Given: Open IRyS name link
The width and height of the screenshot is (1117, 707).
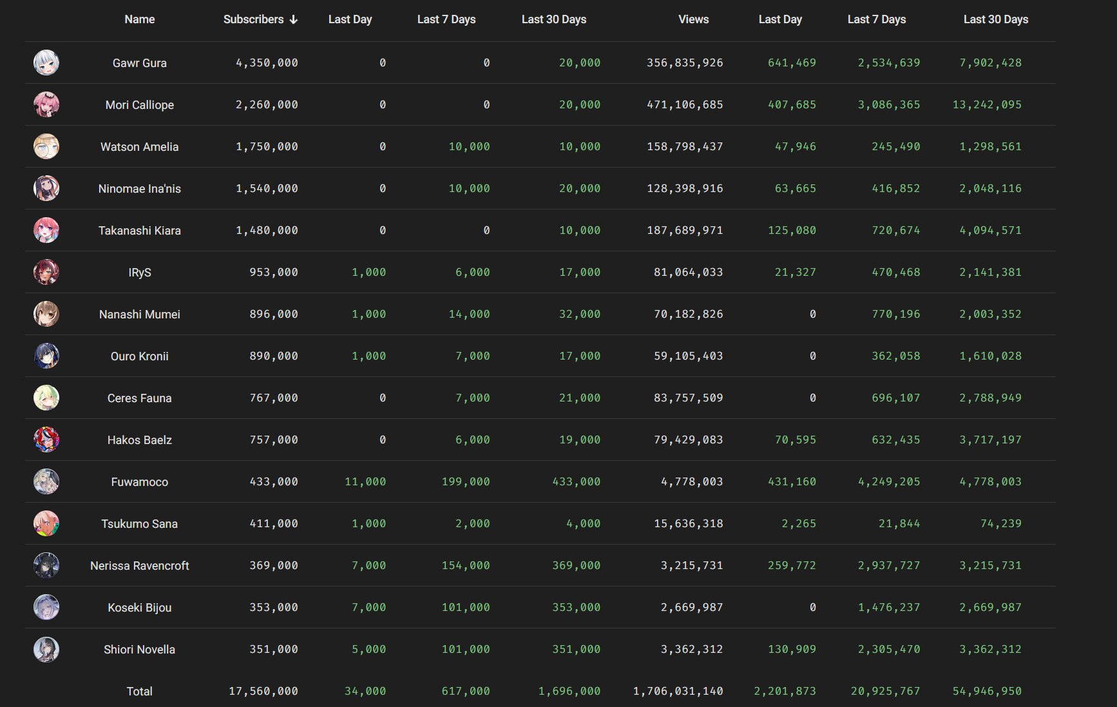Looking at the screenshot, I should (x=140, y=273).
